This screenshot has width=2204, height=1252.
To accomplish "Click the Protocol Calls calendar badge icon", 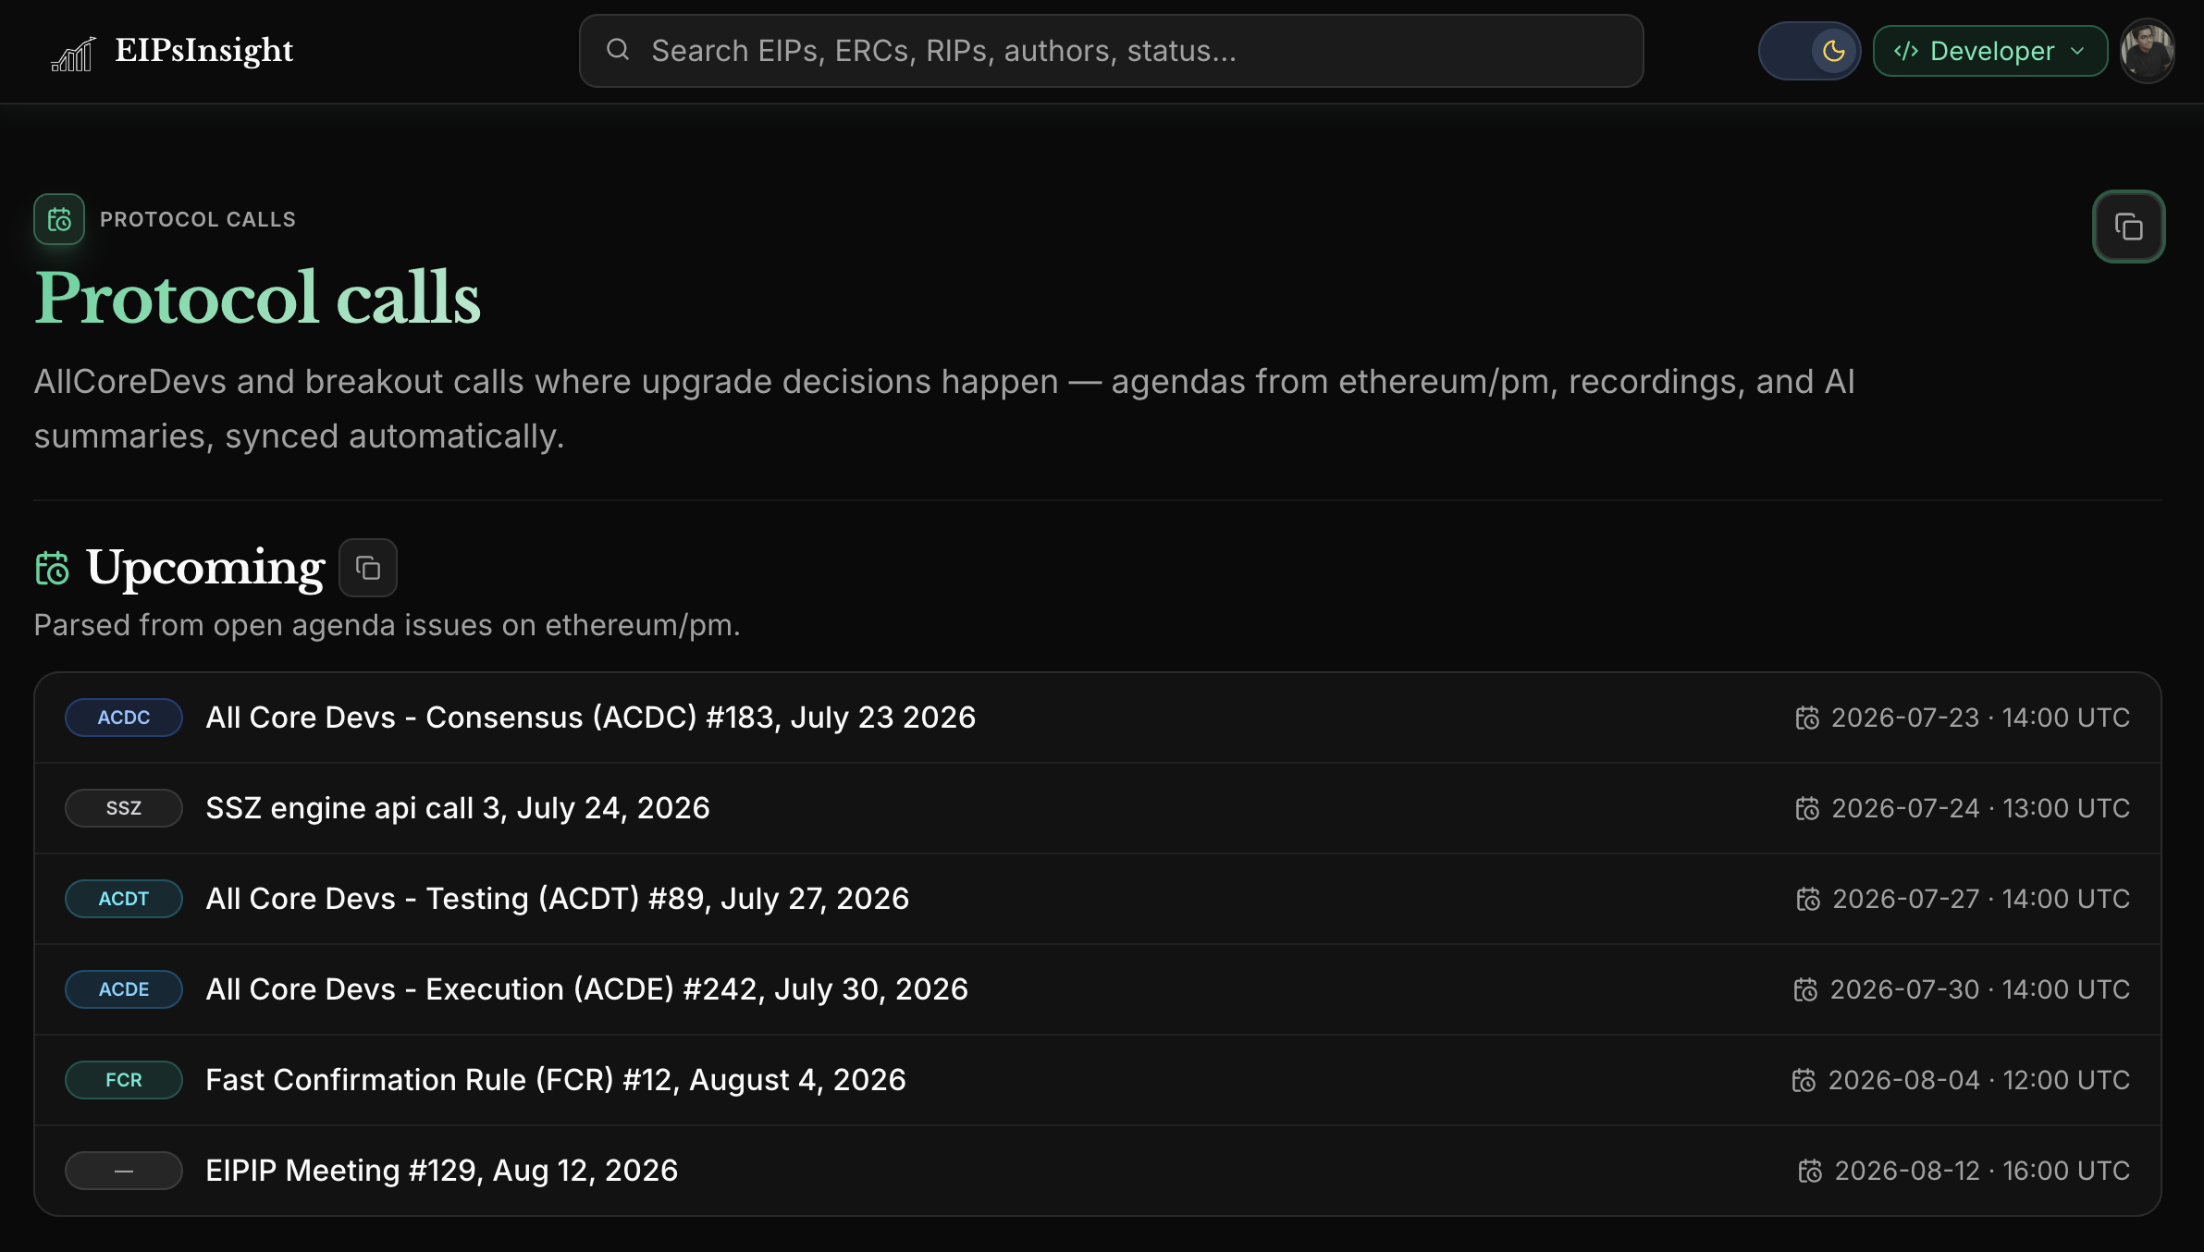I will 59,219.
